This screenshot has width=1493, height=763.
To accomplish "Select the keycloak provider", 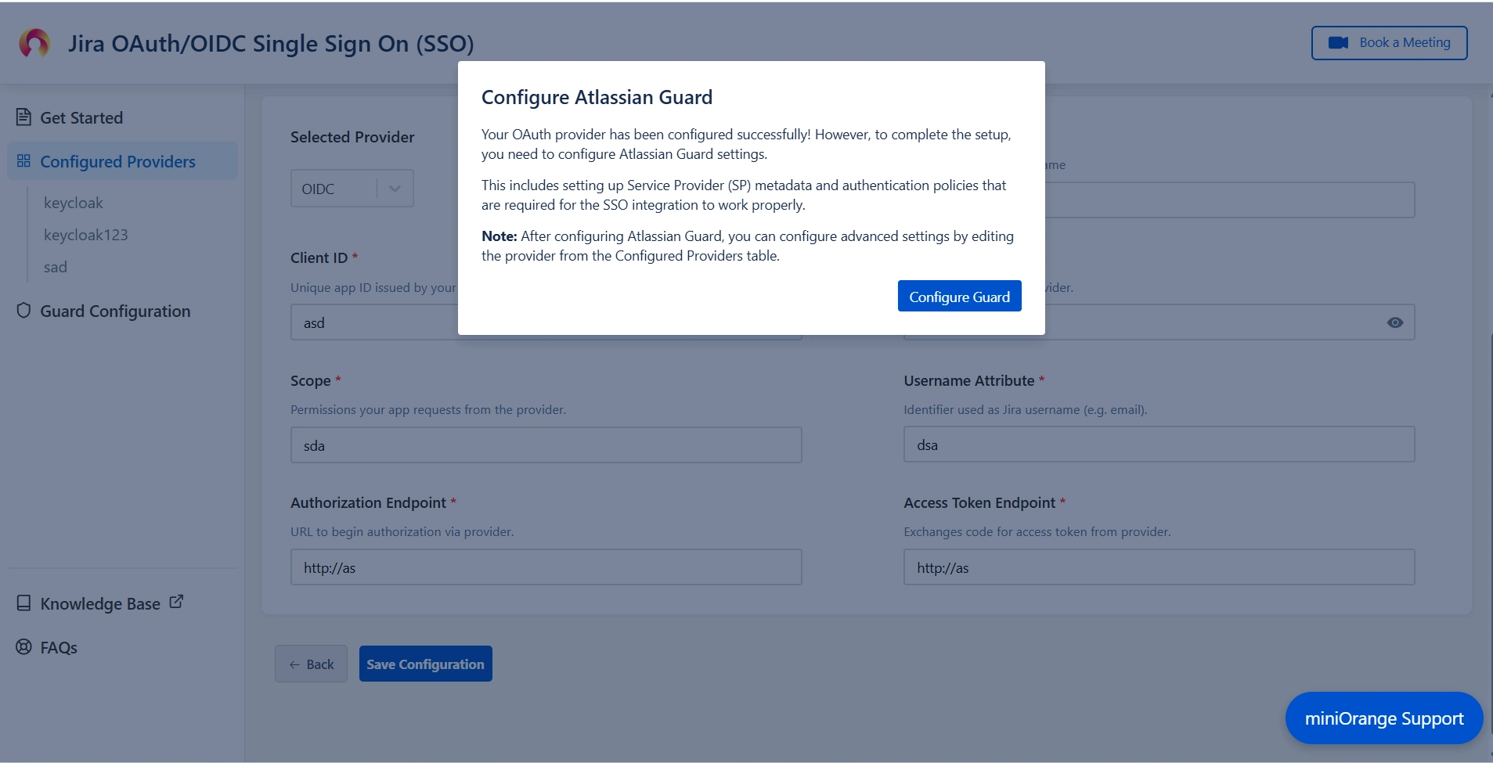I will (x=74, y=203).
